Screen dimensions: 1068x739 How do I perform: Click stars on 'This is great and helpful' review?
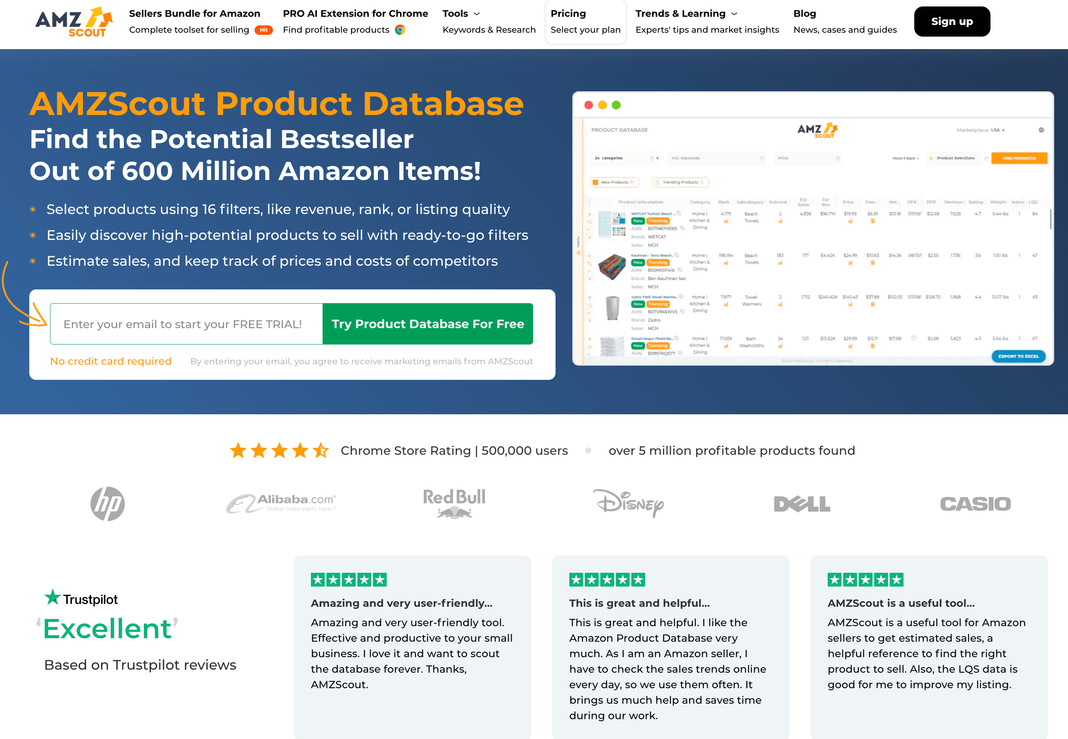[607, 579]
